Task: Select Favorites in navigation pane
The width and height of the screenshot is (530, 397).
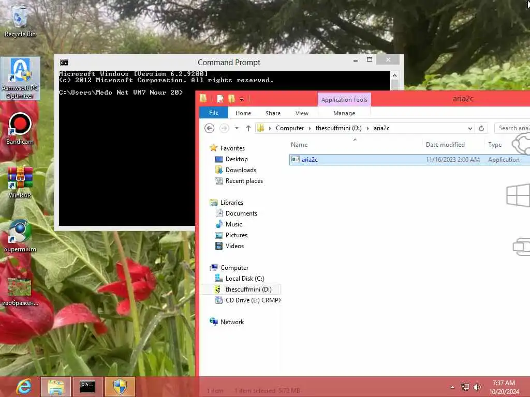Action: 232,148
